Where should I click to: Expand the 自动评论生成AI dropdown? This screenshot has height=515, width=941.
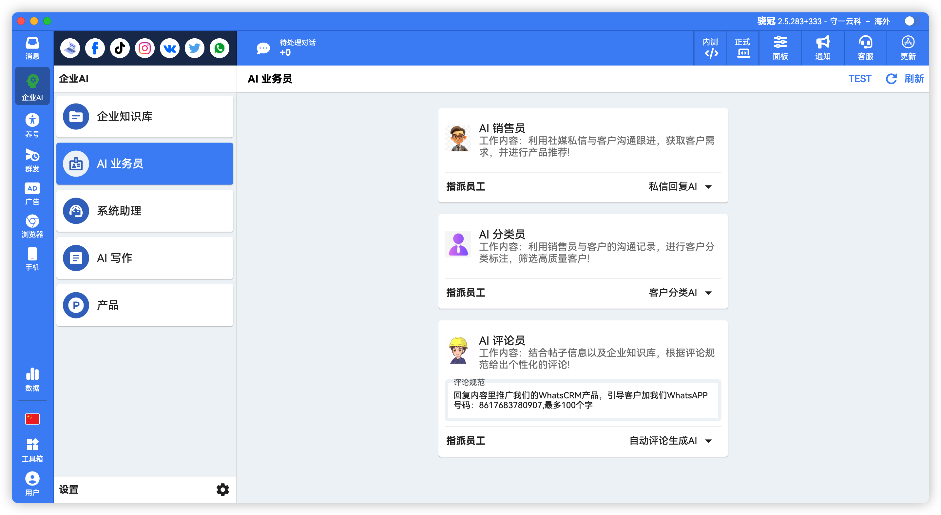(x=671, y=441)
